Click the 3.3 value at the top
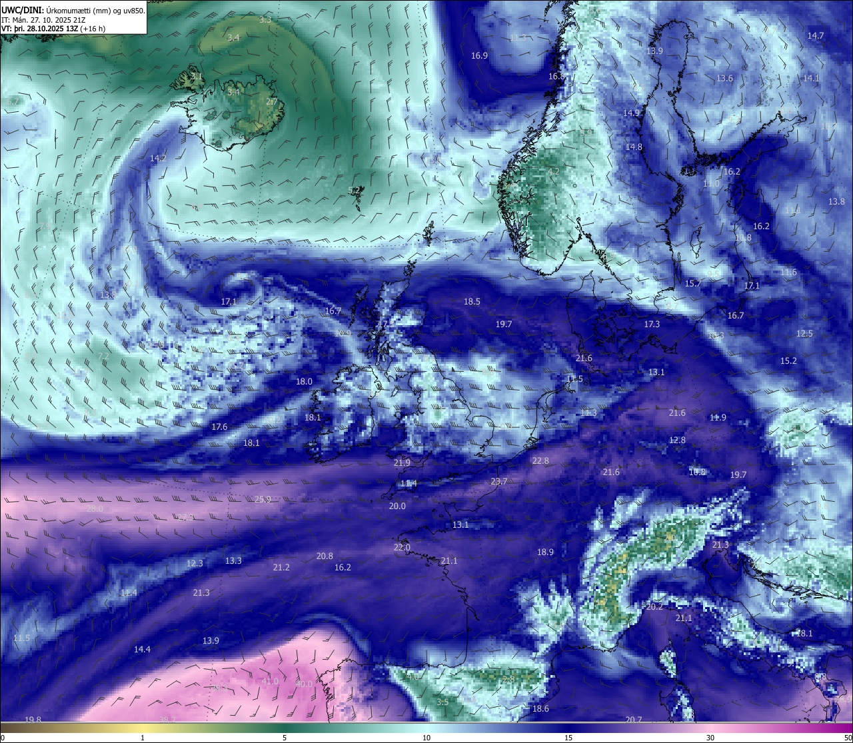The image size is (853, 743). [265, 20]
